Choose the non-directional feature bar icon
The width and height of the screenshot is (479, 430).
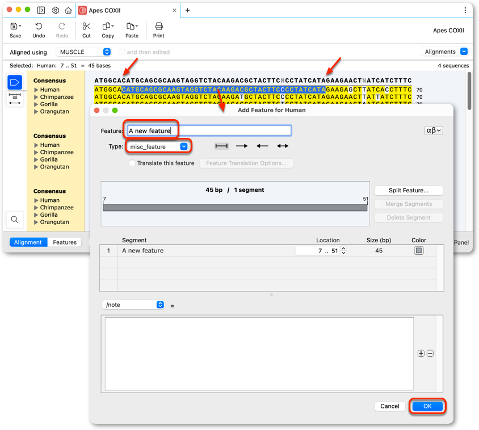click(x=221, y=146)
